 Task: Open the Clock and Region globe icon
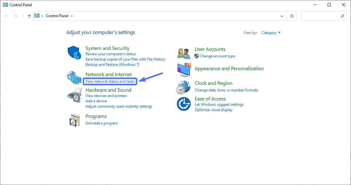183,87
